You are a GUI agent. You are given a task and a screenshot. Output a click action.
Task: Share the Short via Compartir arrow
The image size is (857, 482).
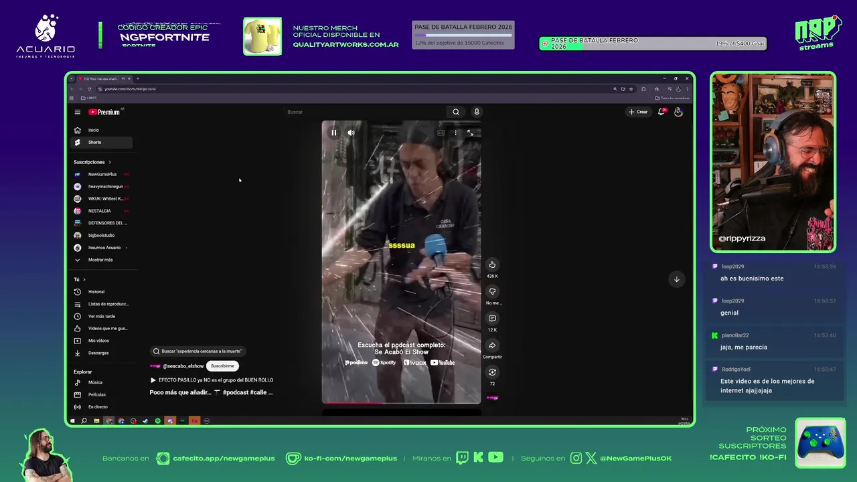click(492, 345)
